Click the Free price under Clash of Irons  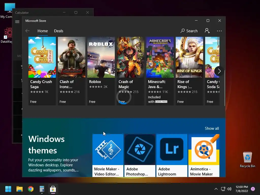point(63,102)
